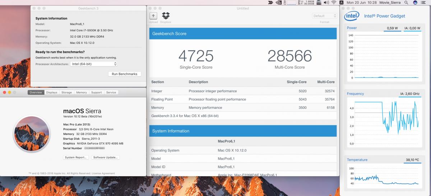
Task: Click the 38,10 °C temperature readout
Action: (412, 160)
